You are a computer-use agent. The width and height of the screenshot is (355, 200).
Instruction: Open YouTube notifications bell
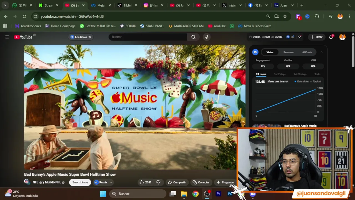331,37
